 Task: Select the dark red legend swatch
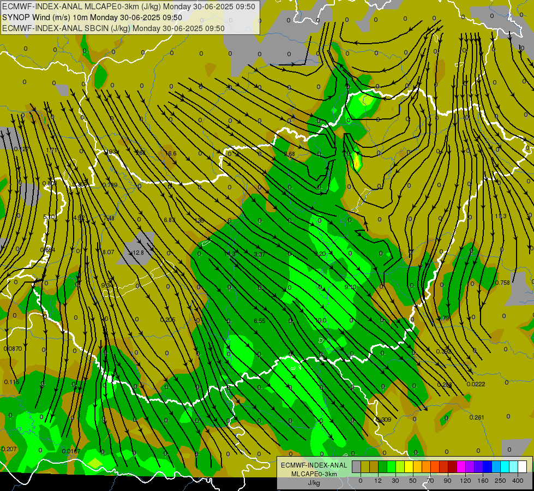click(x=453, y=466)
